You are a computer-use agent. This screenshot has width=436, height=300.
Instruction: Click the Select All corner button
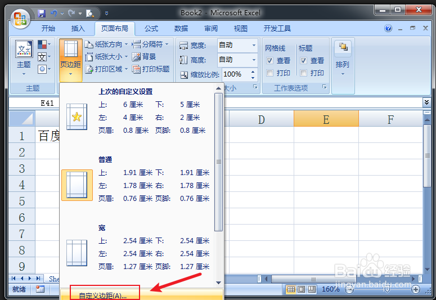click(22, 119)
